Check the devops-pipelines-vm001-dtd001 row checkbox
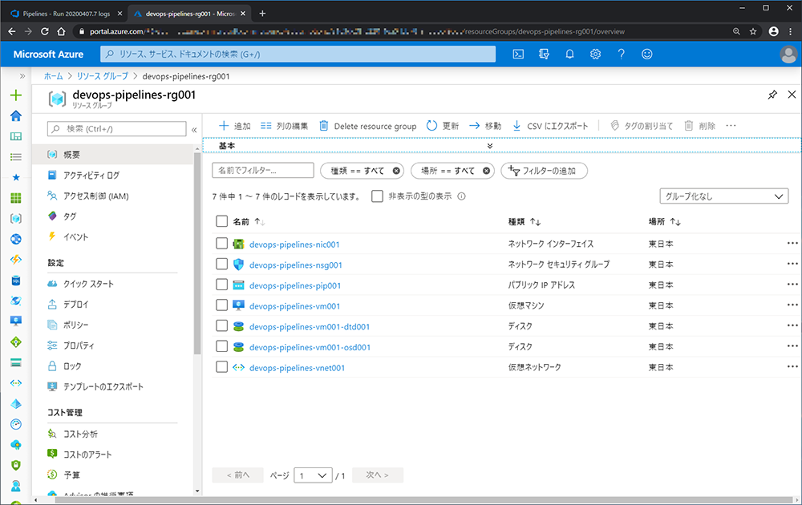Screen dimensions: 802x505 (221, 325)
